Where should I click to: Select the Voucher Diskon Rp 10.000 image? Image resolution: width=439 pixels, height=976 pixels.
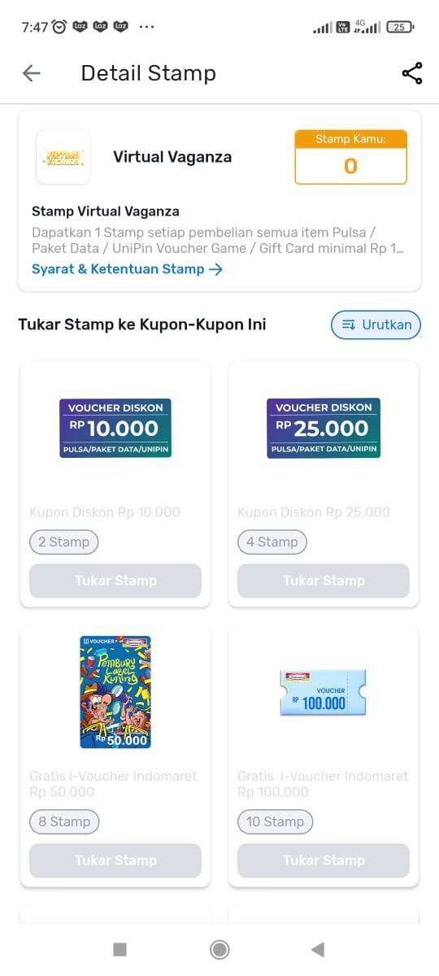click(x=115, y=428)
